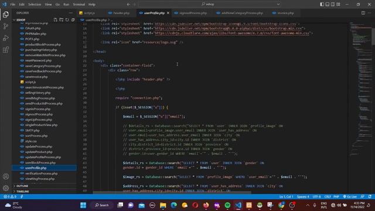375x211 pixels.
Task: Change language mode PHP in status bar
Action: 336,197
